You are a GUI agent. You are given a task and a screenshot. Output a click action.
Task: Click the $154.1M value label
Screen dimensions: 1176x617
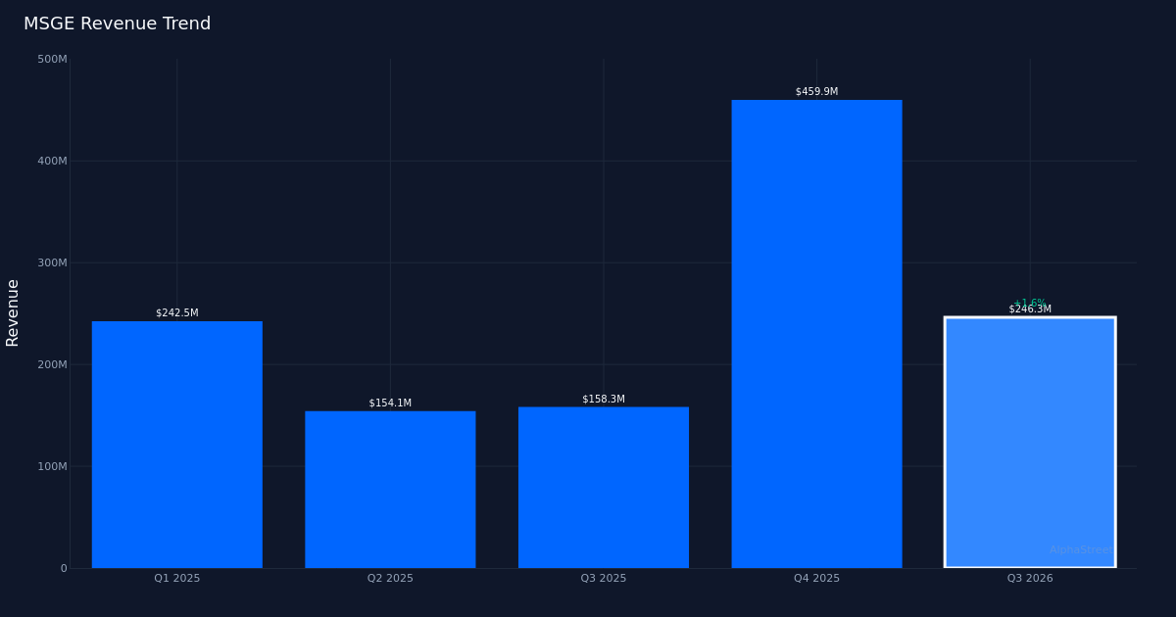[x=390, y=403]
